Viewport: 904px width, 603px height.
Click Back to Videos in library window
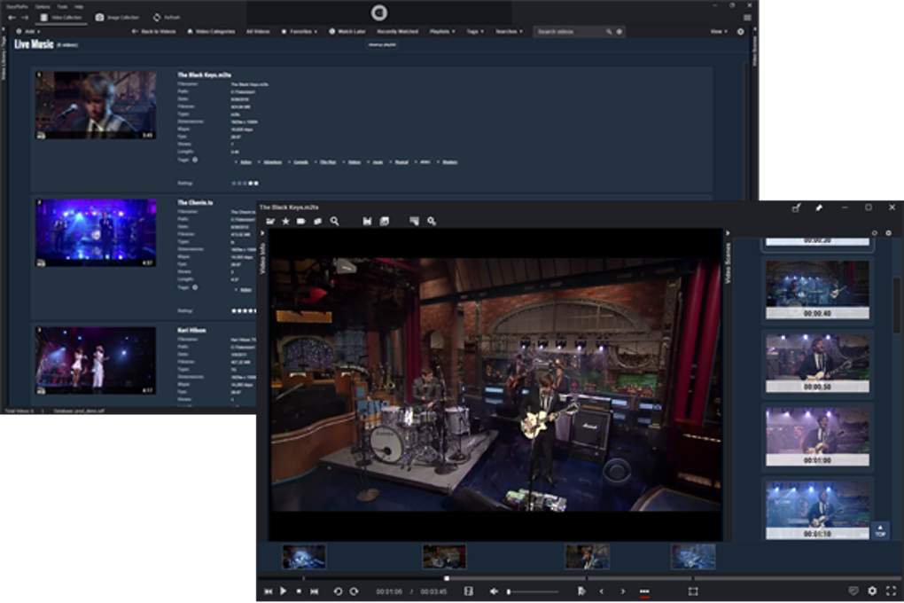pos(154,32)
